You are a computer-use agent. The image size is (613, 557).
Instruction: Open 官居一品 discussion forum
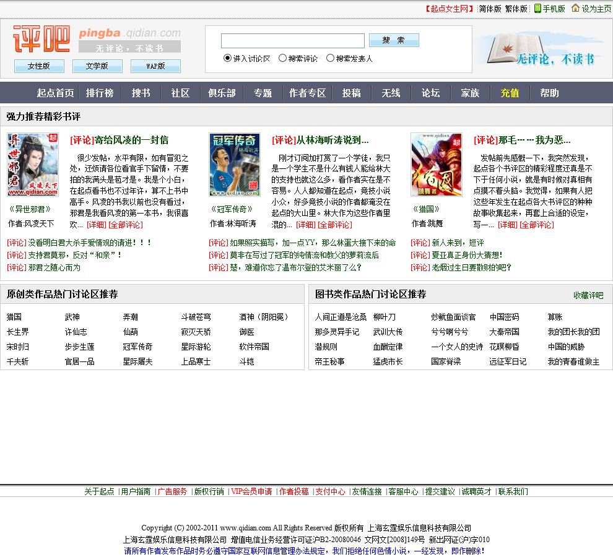80,361
